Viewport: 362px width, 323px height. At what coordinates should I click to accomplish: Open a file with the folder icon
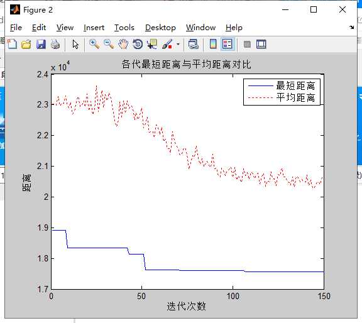[26, 44]
